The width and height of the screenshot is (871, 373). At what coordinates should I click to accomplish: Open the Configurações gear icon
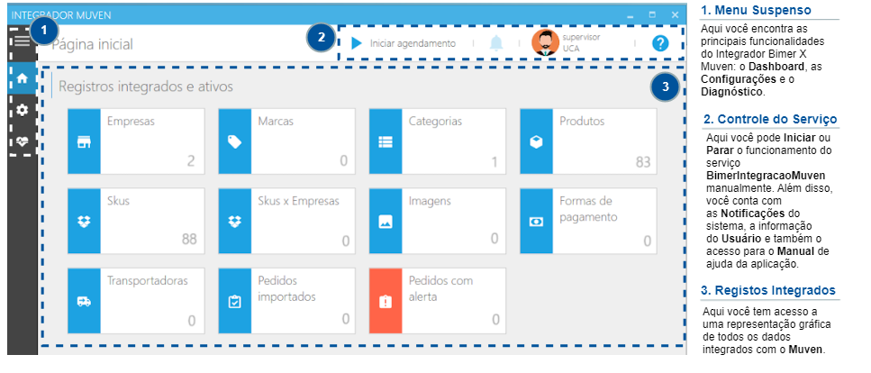[22, 110]
